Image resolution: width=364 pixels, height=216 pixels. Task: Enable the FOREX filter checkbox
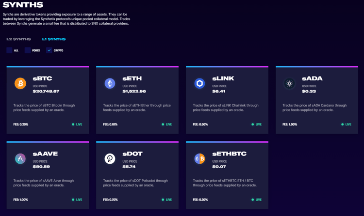coord(28,50)
